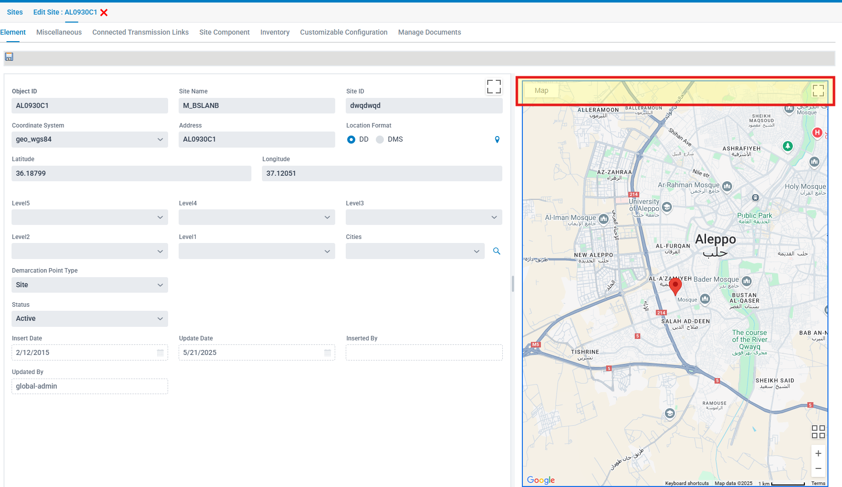Click the Latitude input field
Image resolution: width=842 pixels, height=487 pixels.
click(x=131, y=174)
